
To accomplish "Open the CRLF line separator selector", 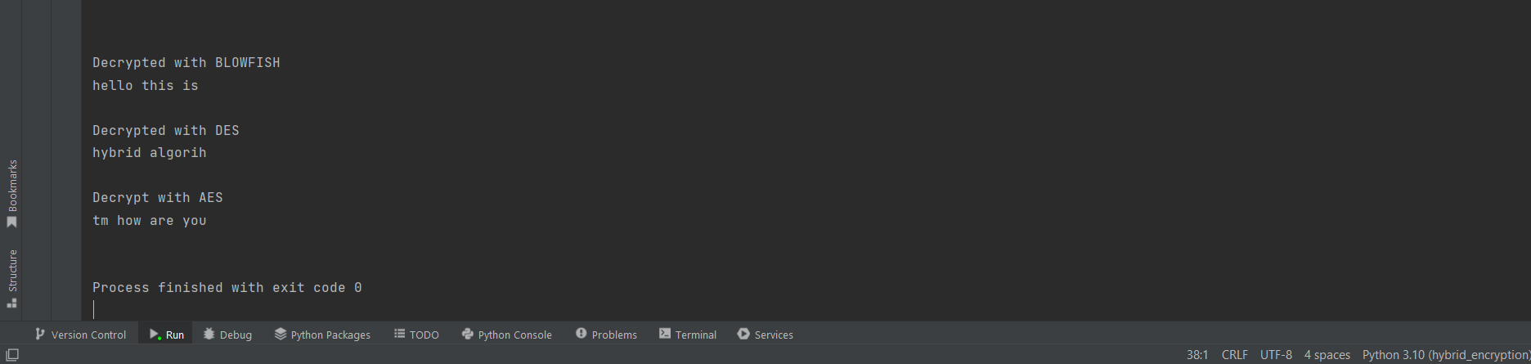I will click(1234, 355).
